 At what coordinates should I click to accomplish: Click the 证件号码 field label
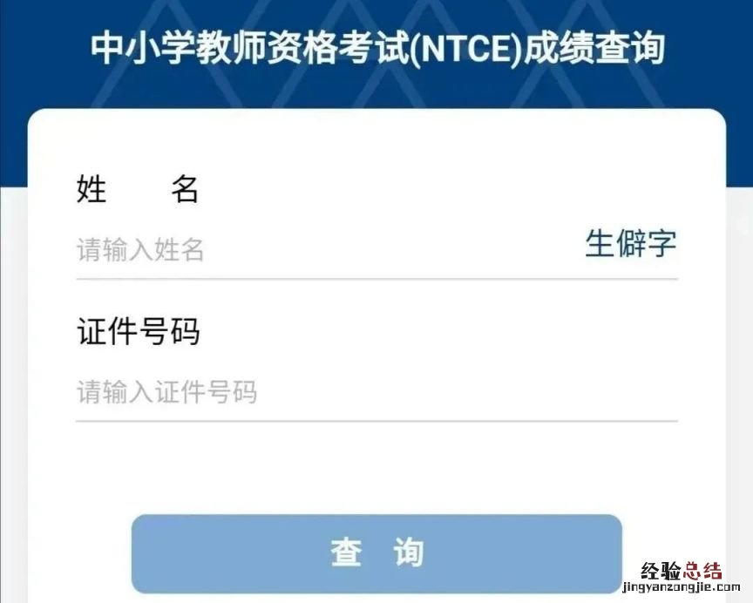(138, 331)
